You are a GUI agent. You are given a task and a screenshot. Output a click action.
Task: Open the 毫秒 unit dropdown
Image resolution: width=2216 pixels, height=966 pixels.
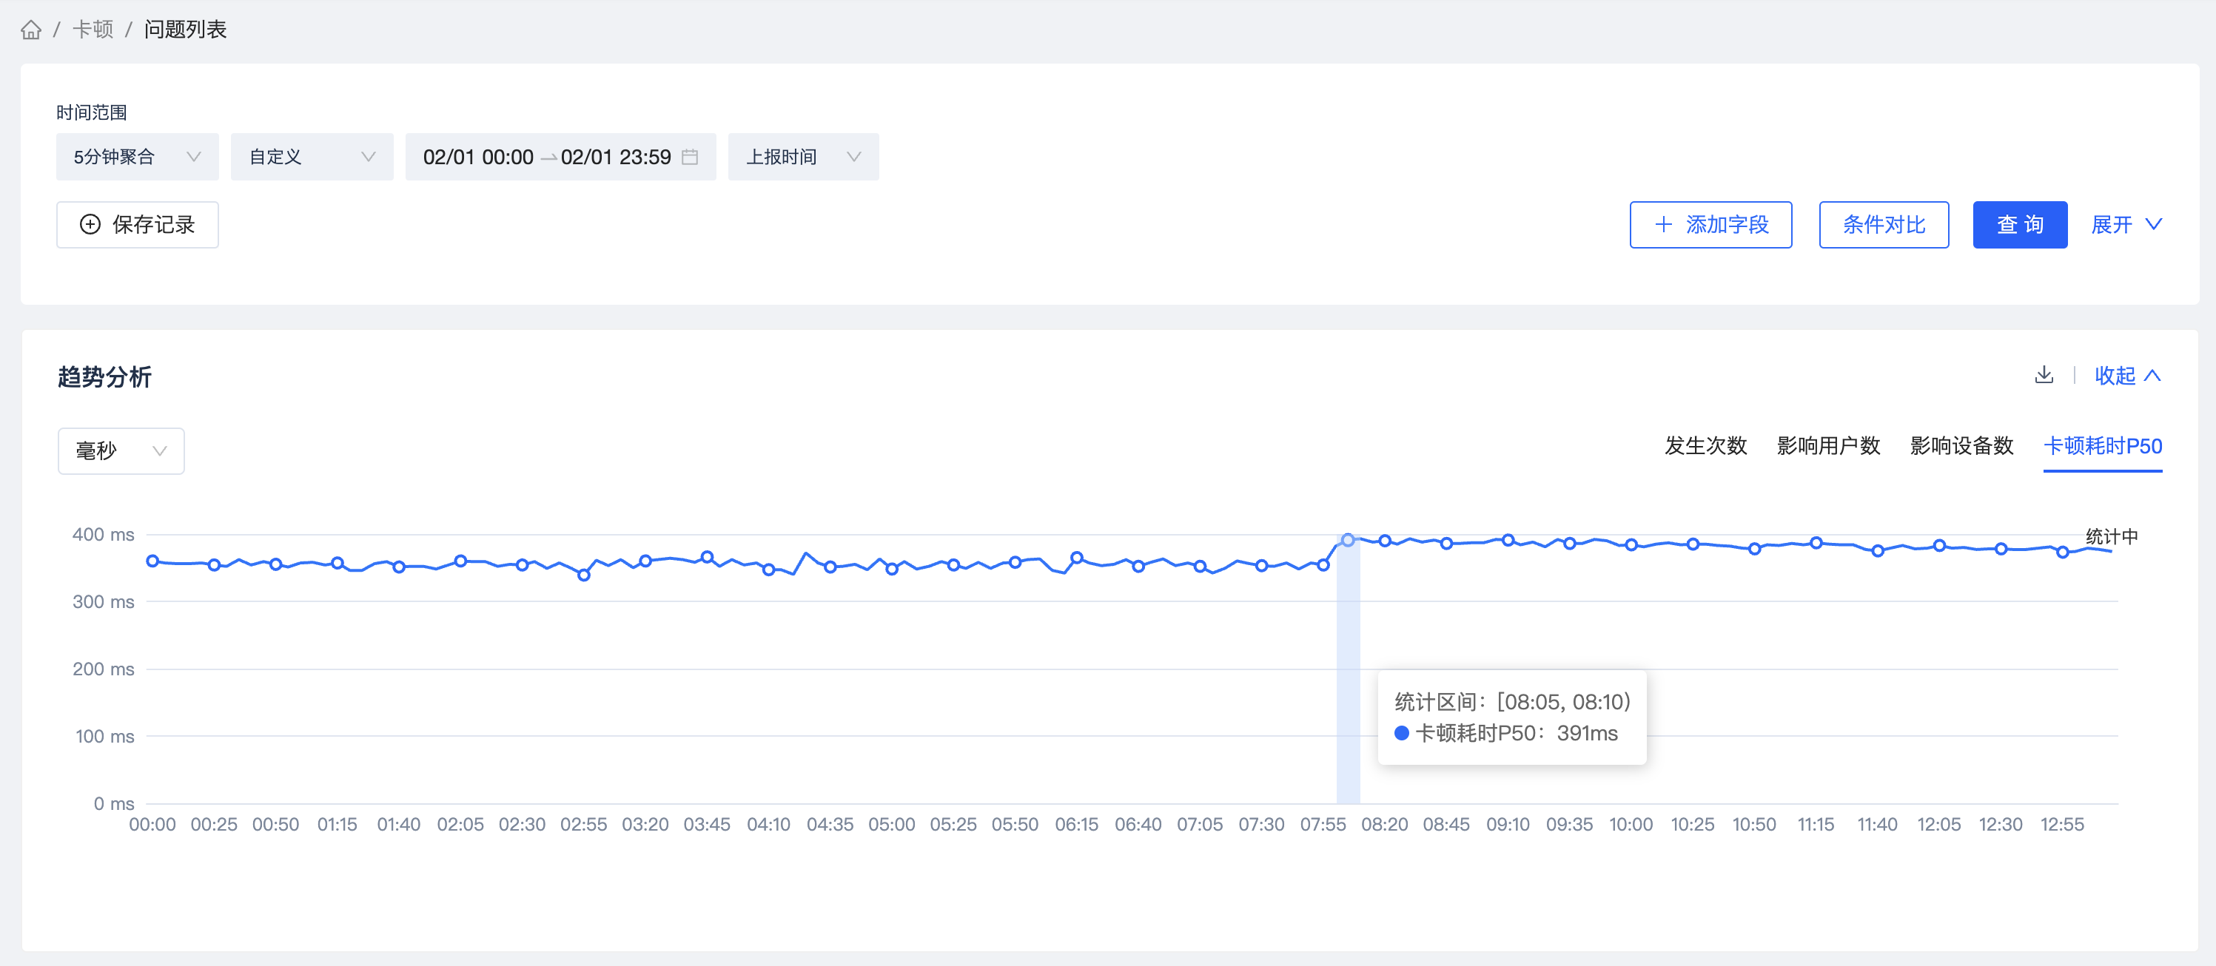pos(121,450)
